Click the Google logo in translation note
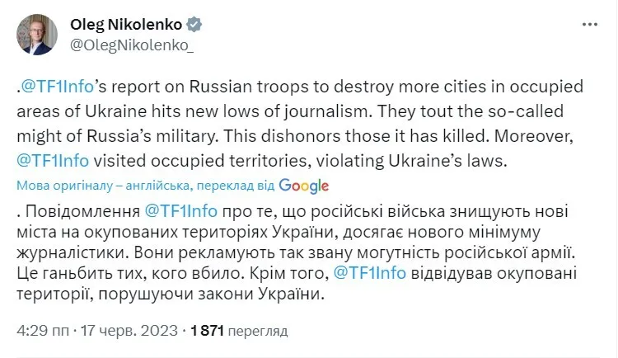The width and height of the screenshot is (618, 358). click(x=304, y=185)
